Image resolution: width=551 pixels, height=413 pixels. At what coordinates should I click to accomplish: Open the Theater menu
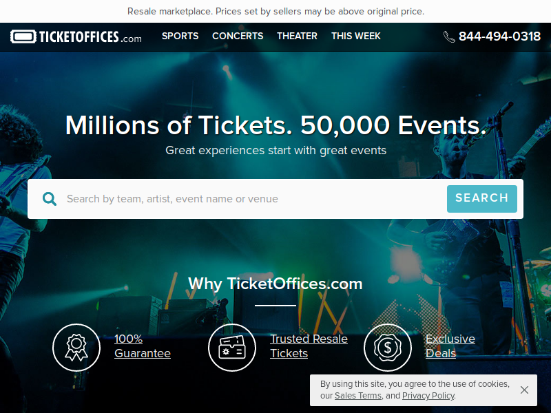click(297, 36)
